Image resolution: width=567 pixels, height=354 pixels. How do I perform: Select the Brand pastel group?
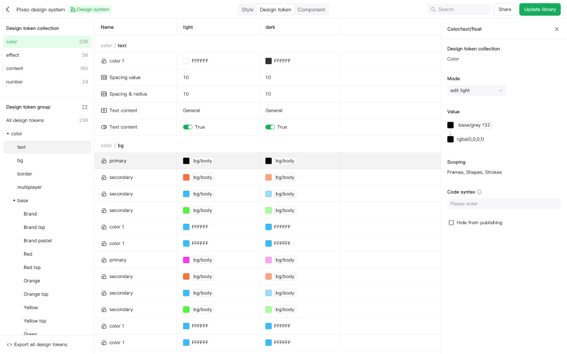(47, 241)
